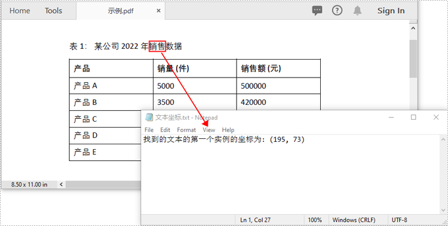This screenshot has height=226, width=448.
Task: Click PDF viewer scroll up arrow
Action: pyautogui.click(x=413, y=28)
